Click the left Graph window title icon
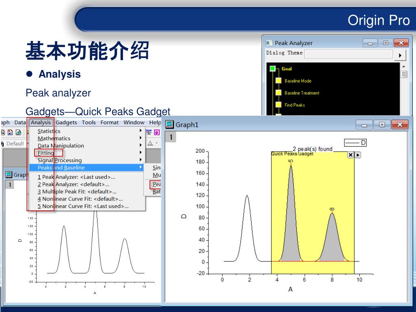This screenshot has width=416, height=312. 9,175
